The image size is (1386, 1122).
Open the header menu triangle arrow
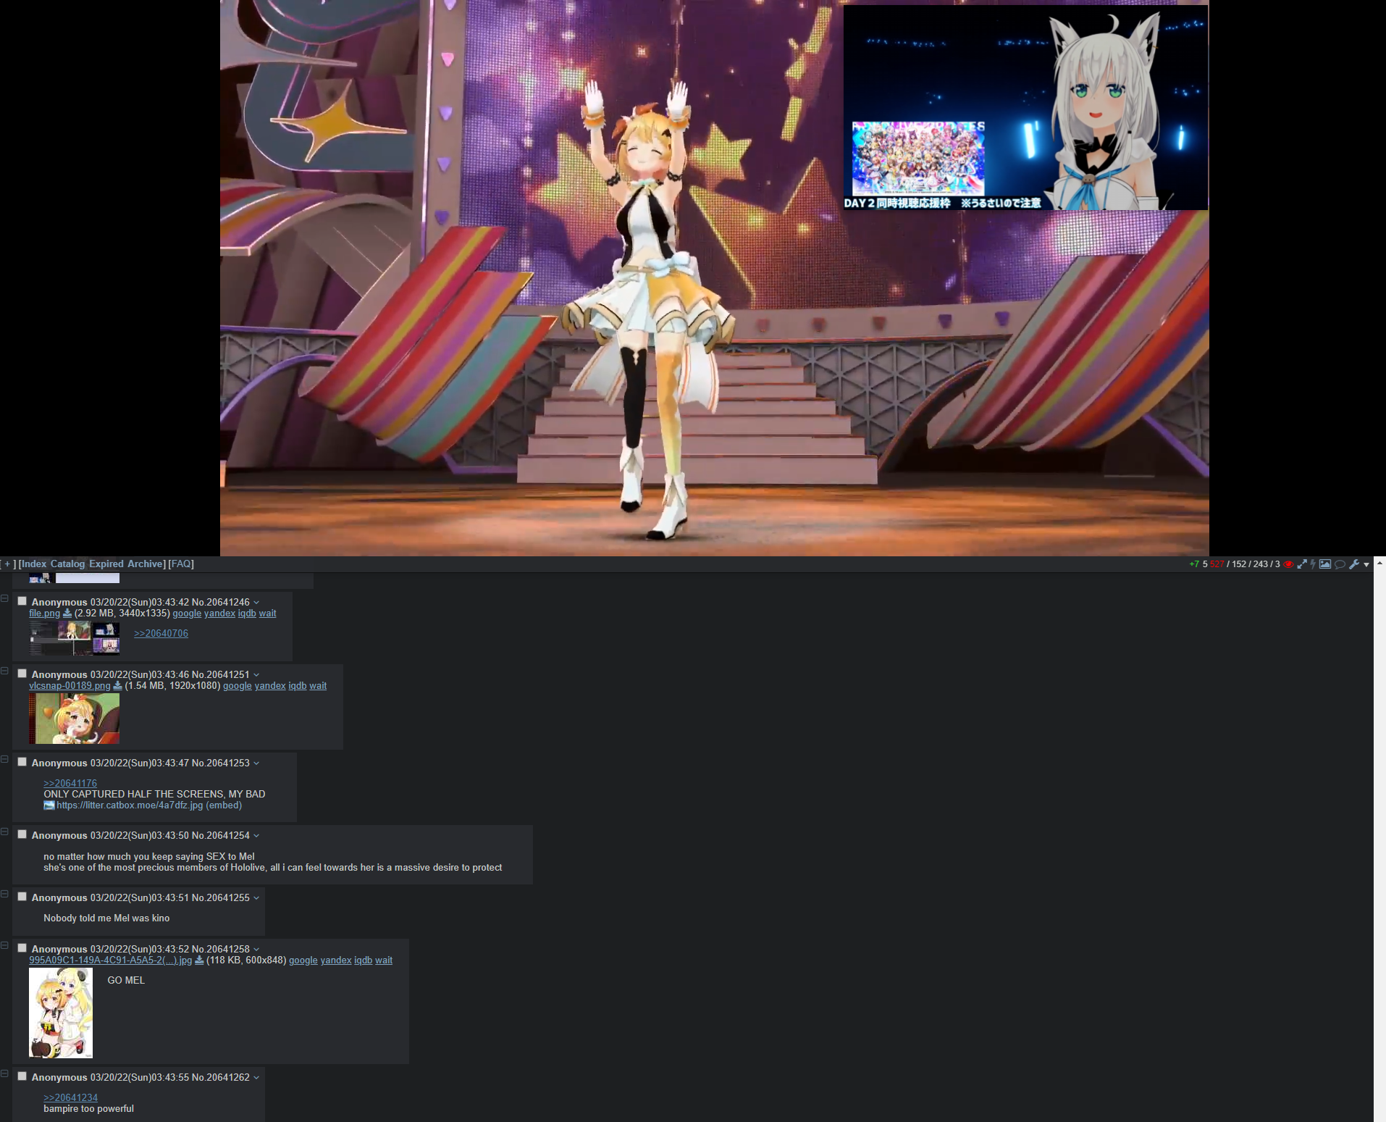tap(1366, 565)
